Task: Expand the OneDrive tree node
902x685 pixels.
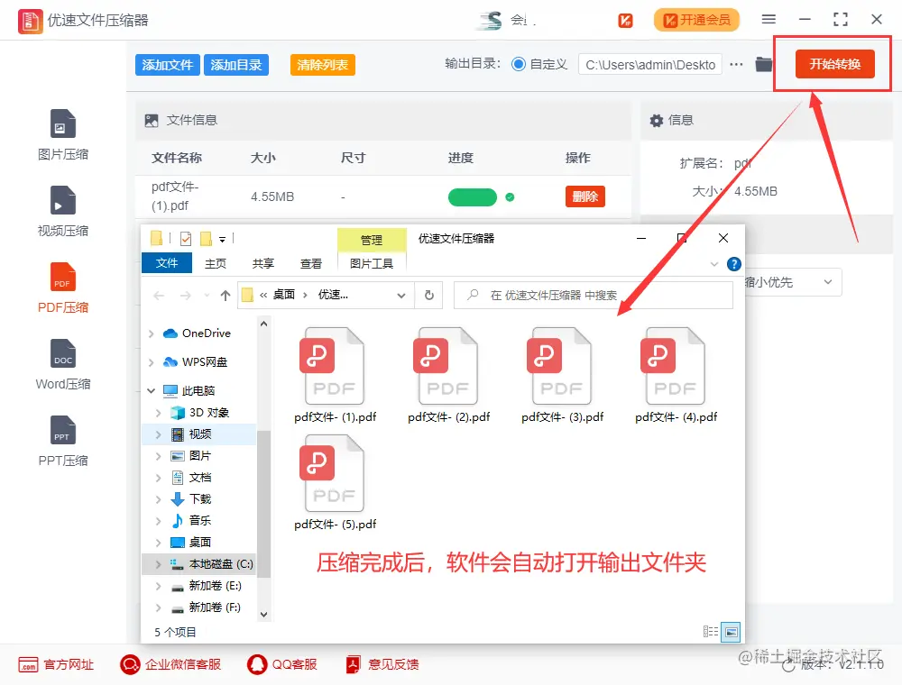Action: [152, 333]
